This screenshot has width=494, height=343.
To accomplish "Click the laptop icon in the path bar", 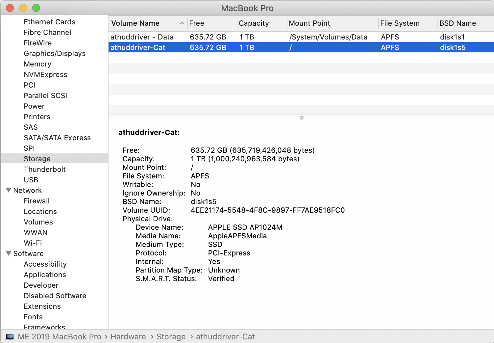I will (10, 337).
